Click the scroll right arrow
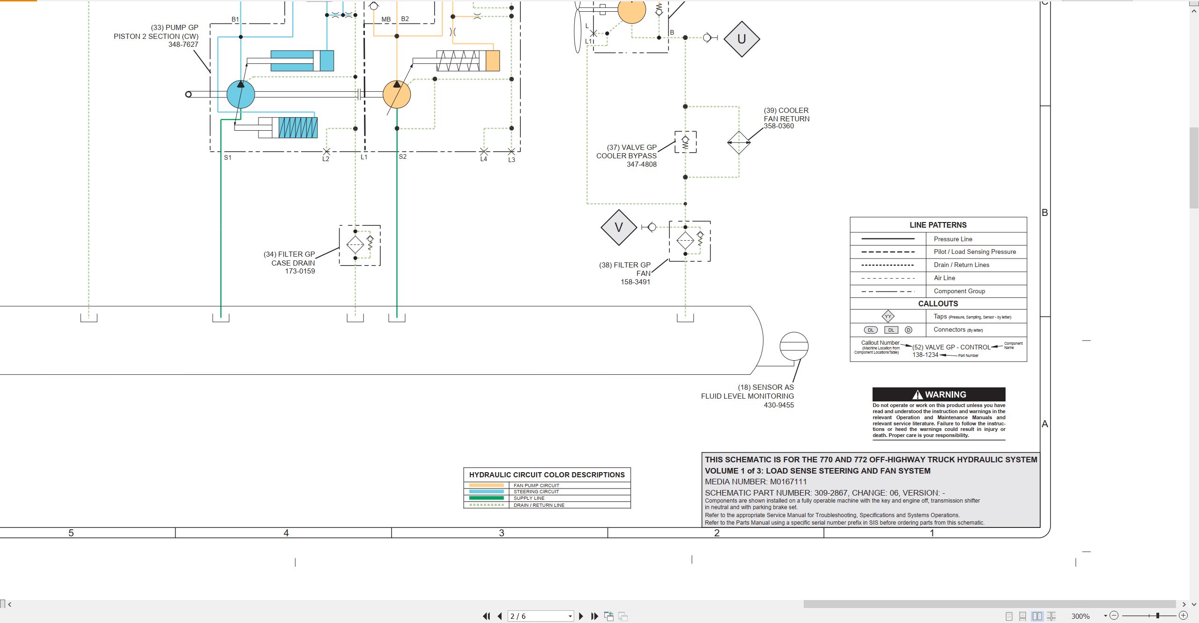Viewport: 1199px width, 623px height. (1184, 604)
